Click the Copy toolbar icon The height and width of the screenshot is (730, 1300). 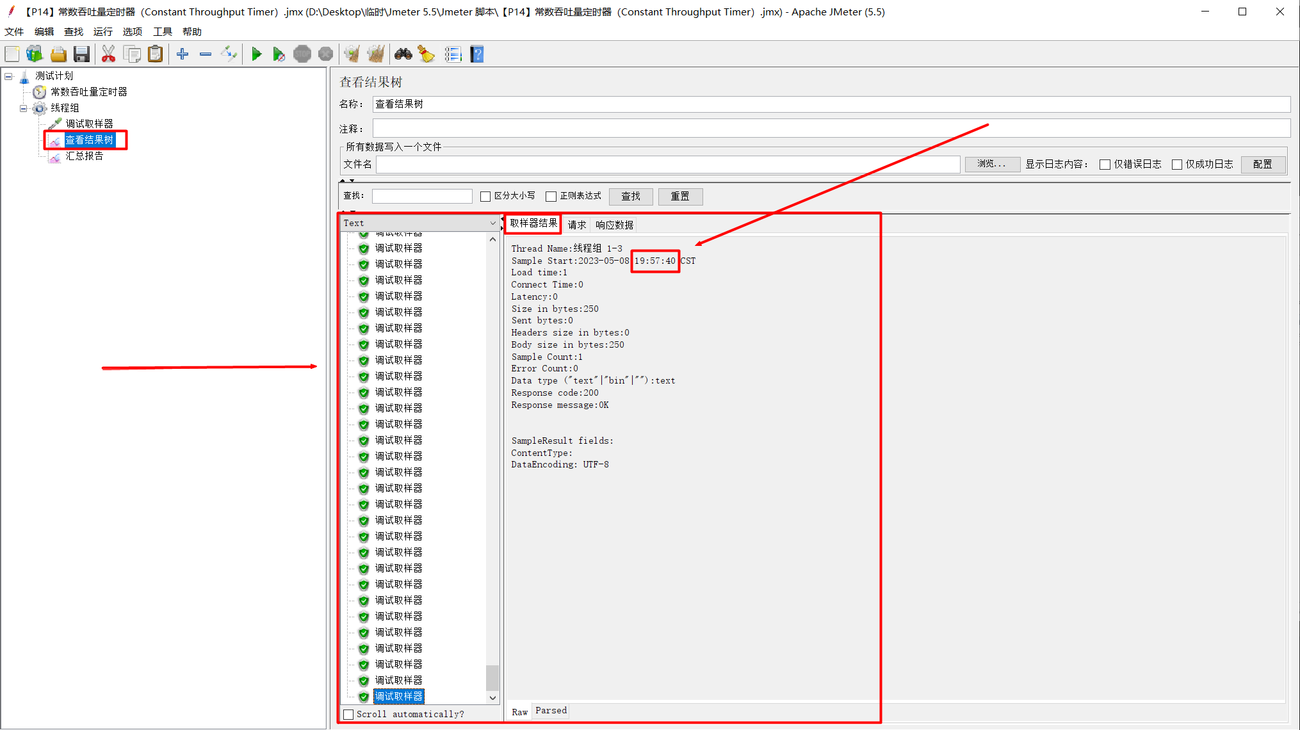tap(132, 54)
